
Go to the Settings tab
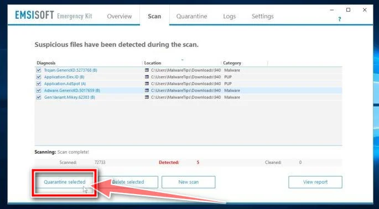(x=263, y=17)
